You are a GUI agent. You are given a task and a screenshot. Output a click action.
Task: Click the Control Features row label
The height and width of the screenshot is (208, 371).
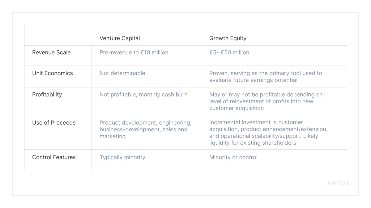[54, 157]
